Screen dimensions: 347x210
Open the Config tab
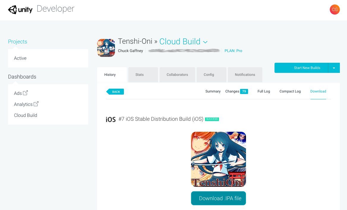pyautogui.click(x=211, y=75)
